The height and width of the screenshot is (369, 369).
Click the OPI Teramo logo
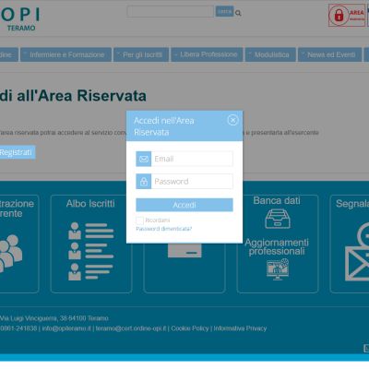click(20, 19)
